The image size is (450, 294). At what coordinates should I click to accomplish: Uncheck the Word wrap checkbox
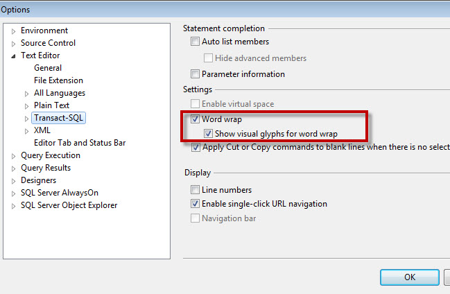(195, 119)
